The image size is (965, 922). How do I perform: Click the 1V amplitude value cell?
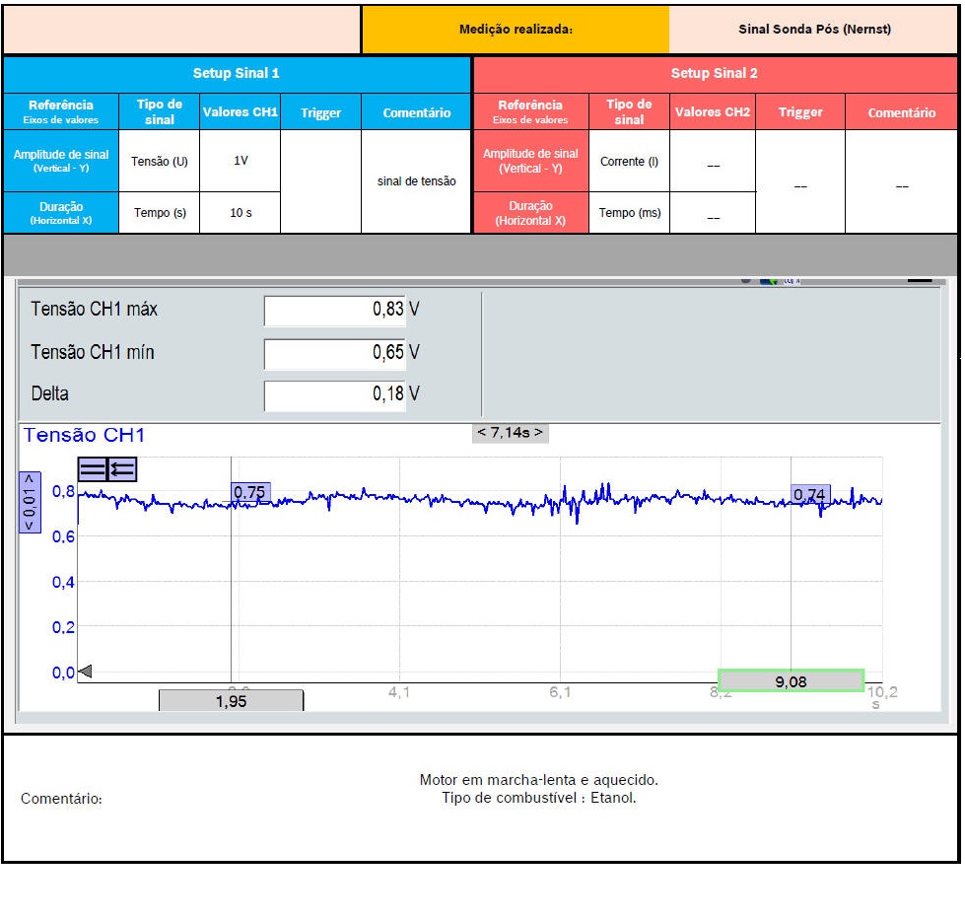coord(241,161)
